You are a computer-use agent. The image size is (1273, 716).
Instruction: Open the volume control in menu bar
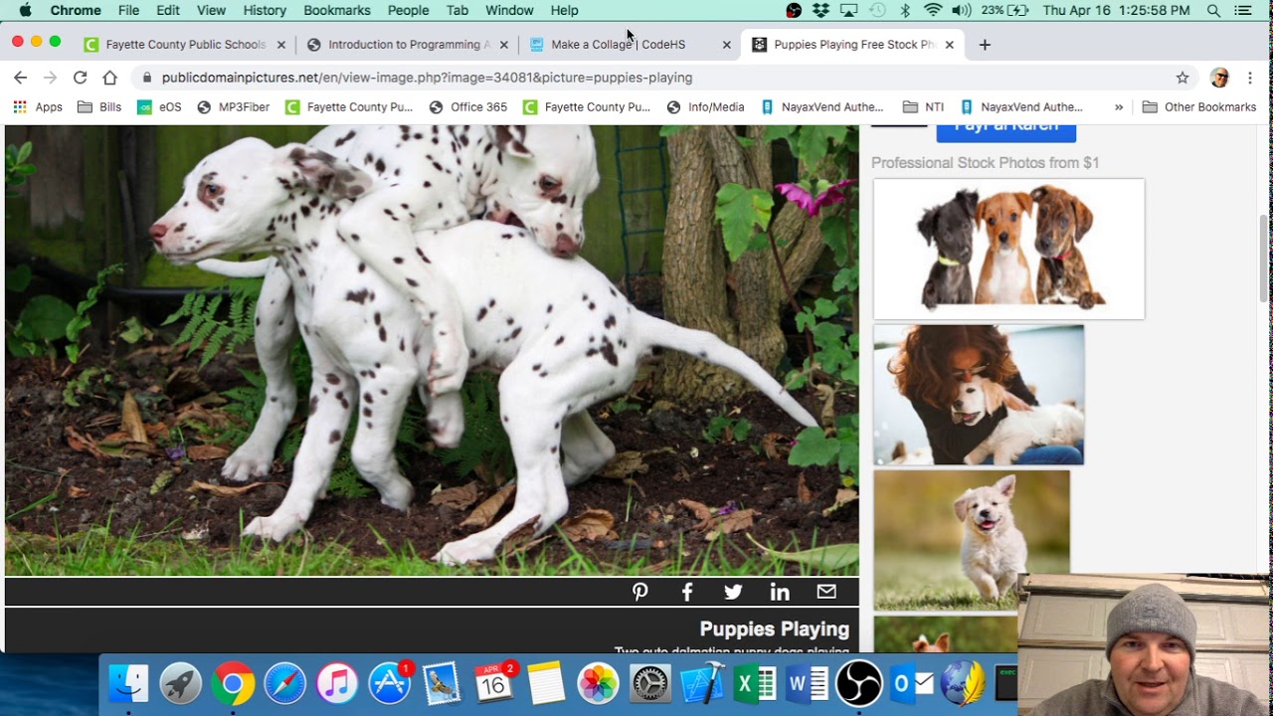pyautogui.click(x=961, y=10)
